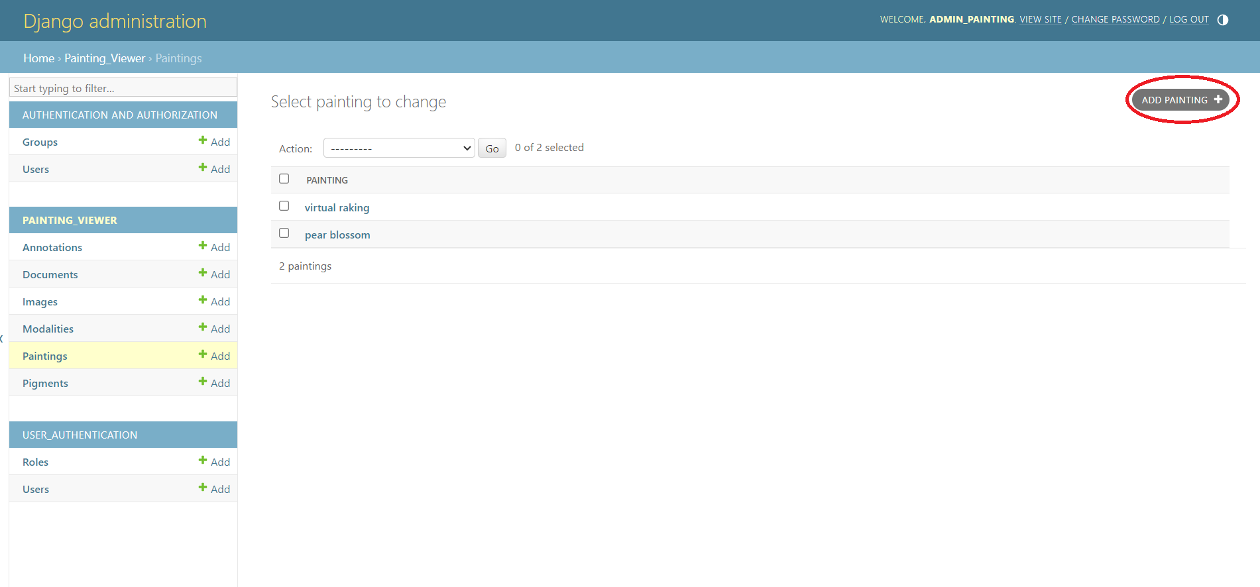Click the Add plus icon for Annotations
Screen dimensions: 1260x587
203,246
